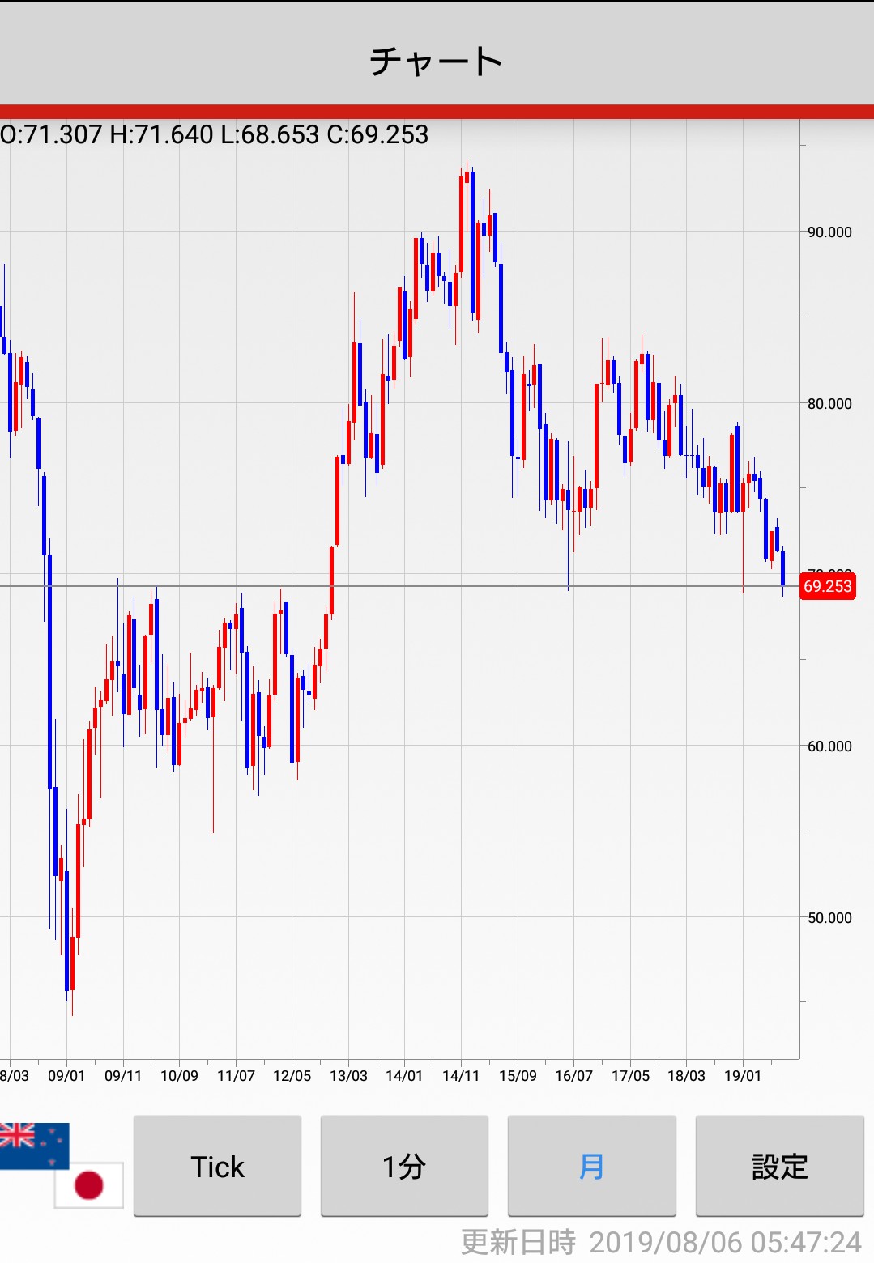Select the Tick chart button
This screenshot has height=1263, width=874.
[217, 1166]
